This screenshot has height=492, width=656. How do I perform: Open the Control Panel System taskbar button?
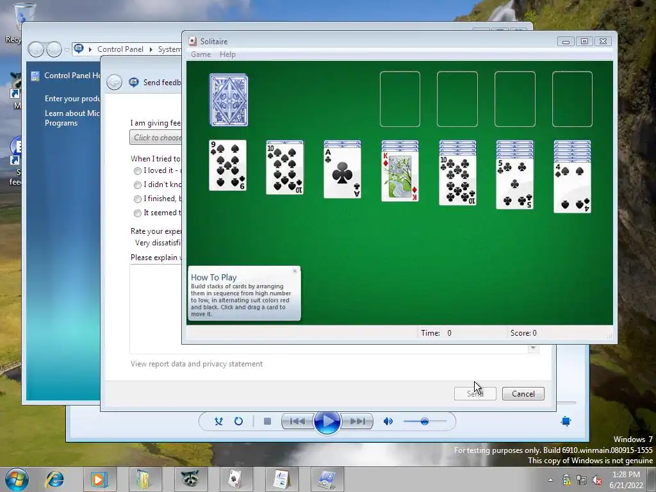[x=327, y=479]
